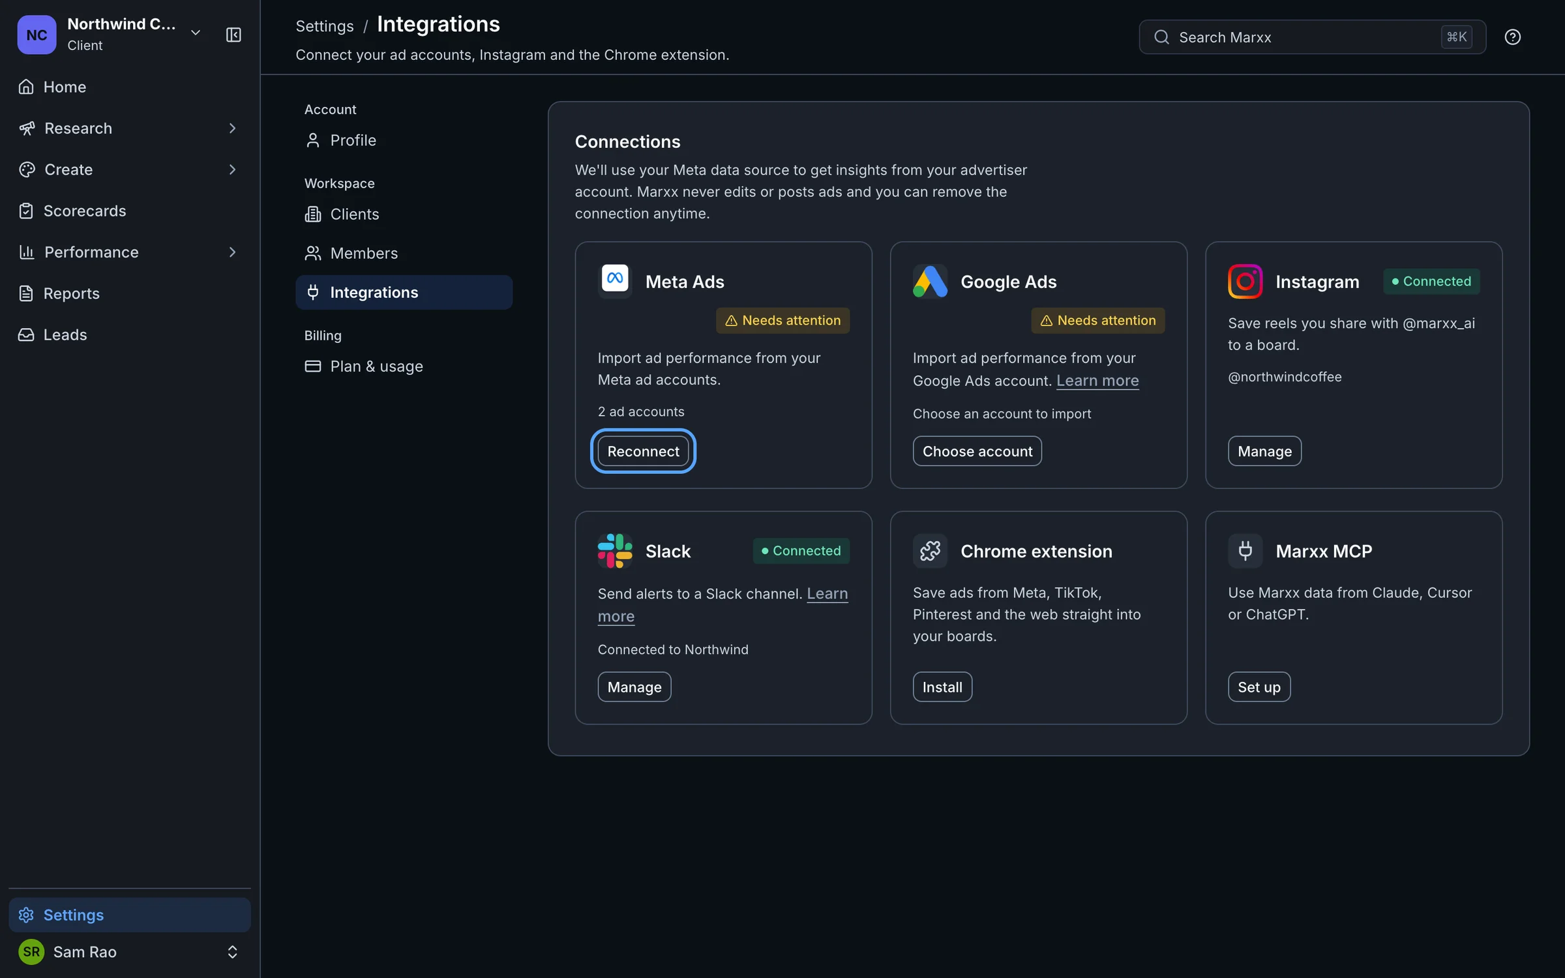Expand the Research menu chevron
Viewport: 1565px width, 978px height.
[232, 128]
